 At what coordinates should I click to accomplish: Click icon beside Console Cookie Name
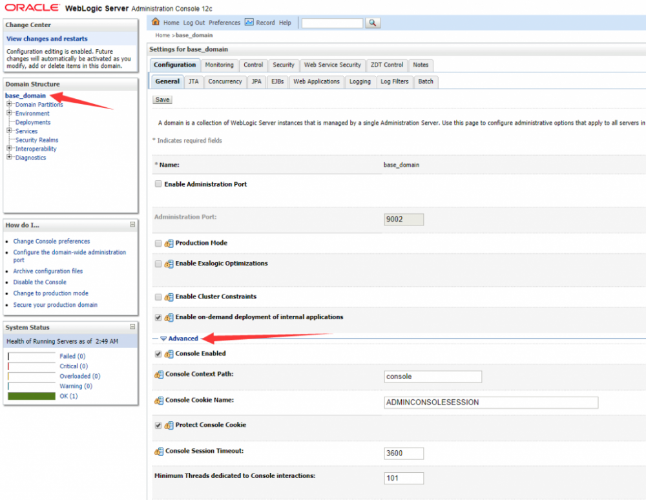(159, 401)
